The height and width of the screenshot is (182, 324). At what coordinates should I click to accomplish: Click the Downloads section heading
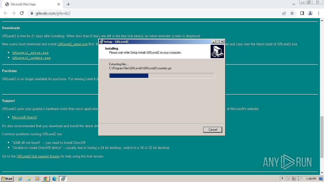pyautogui.click(x=11, y=28)
